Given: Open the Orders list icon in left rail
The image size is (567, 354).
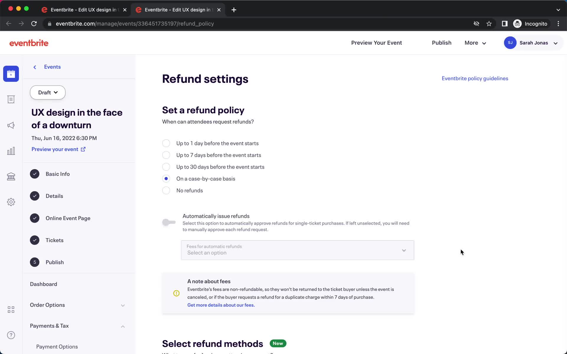Looking at the screenshot, I should pos(11,99).
